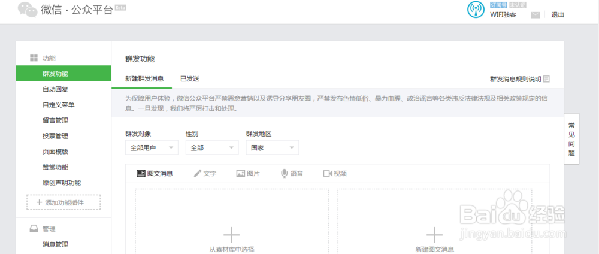Click the document icon beside 群发消息规则说明
Screen dimensions: 599x254
pos(547,79)
